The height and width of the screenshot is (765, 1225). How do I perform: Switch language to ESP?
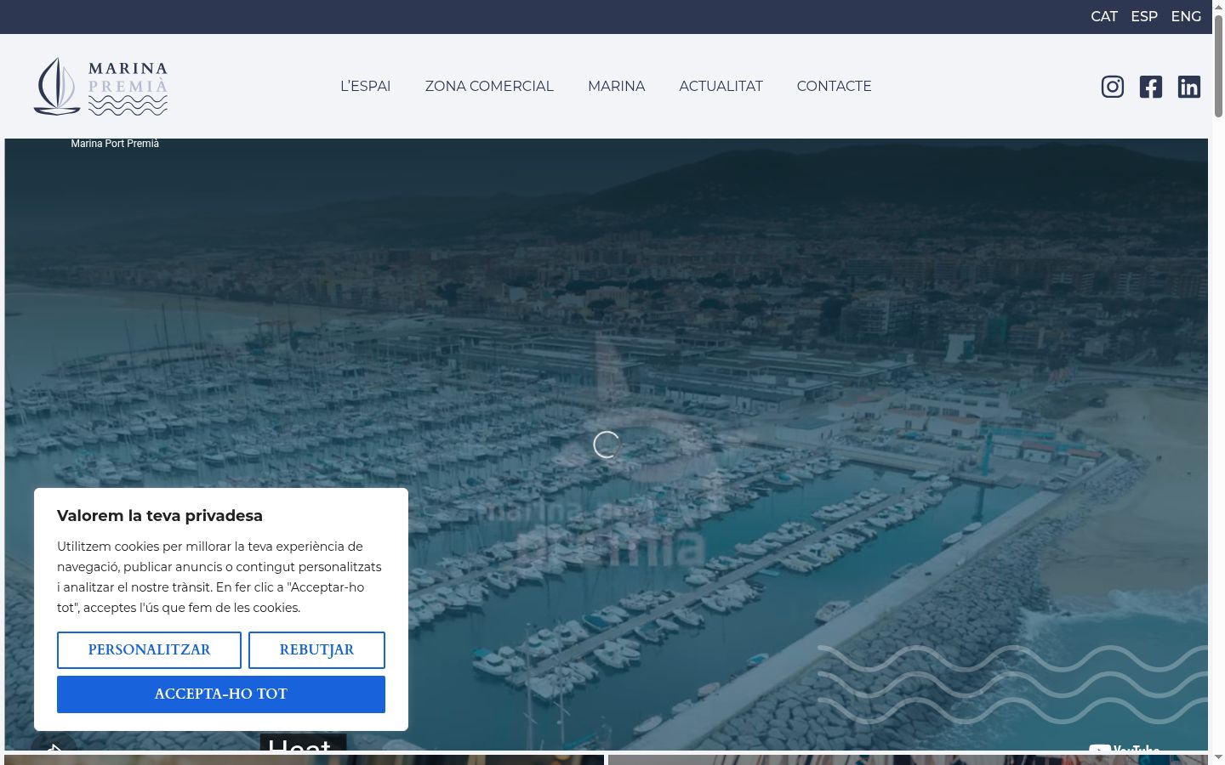tap(1144, 17)
